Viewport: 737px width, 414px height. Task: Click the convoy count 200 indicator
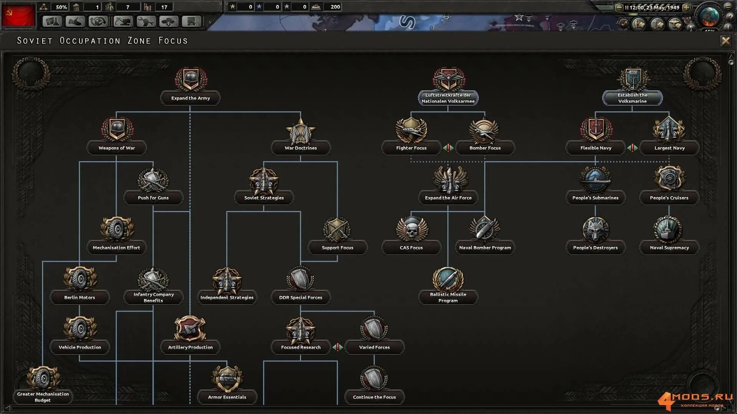pyautogui.click(x=326, y=7)
